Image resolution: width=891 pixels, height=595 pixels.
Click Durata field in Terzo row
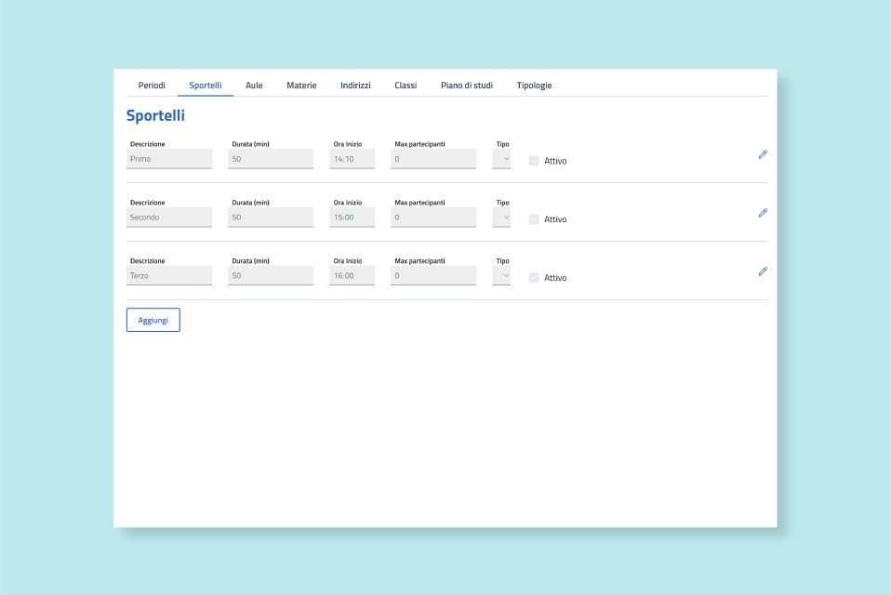271,276
